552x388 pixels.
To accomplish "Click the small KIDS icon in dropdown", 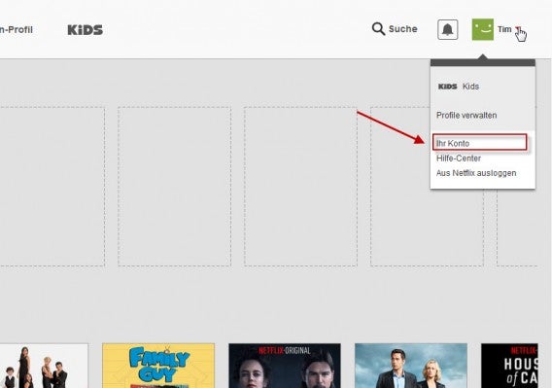I will tap(447, 87).
